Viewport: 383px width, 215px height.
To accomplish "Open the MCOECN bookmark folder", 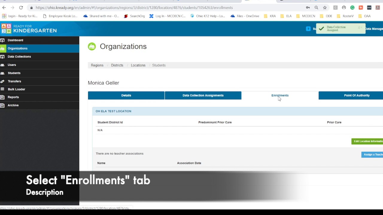I will [x=306, y=16].
